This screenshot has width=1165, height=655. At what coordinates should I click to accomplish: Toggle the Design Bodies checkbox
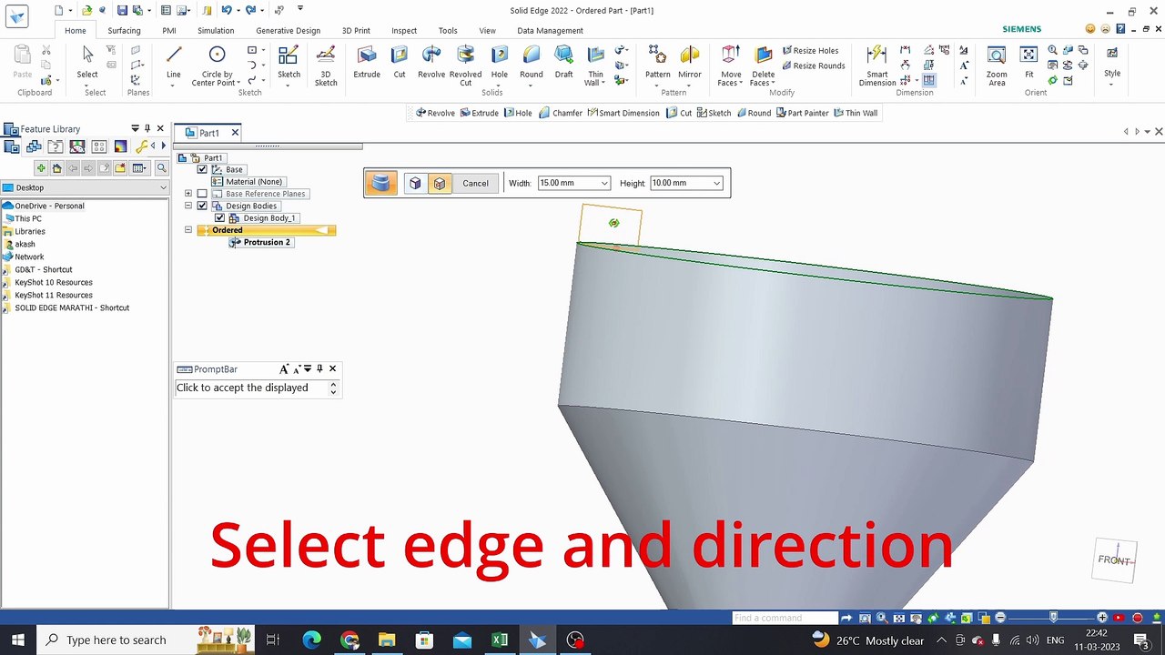coord(202,206)
